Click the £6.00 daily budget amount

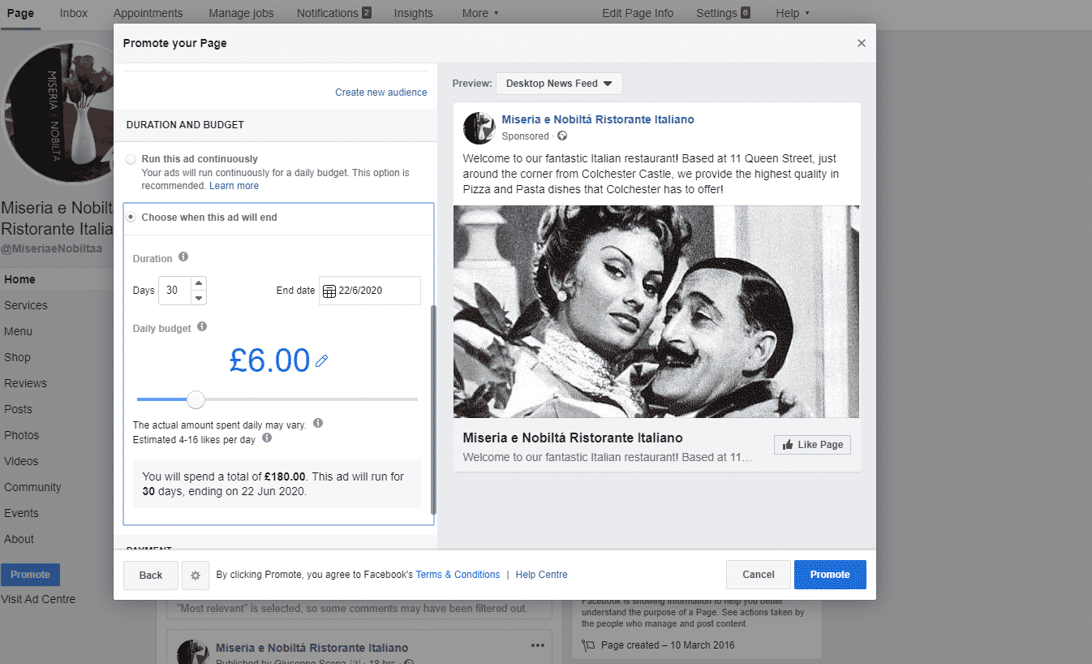269,360
